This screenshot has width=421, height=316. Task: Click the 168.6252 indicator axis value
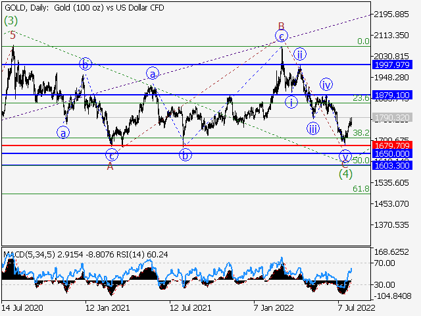click(x=391, y=251)
